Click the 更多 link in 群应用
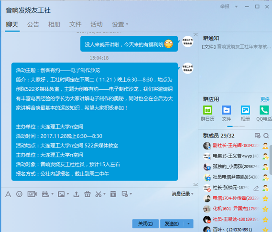272x232 pixels. point(265,99)
